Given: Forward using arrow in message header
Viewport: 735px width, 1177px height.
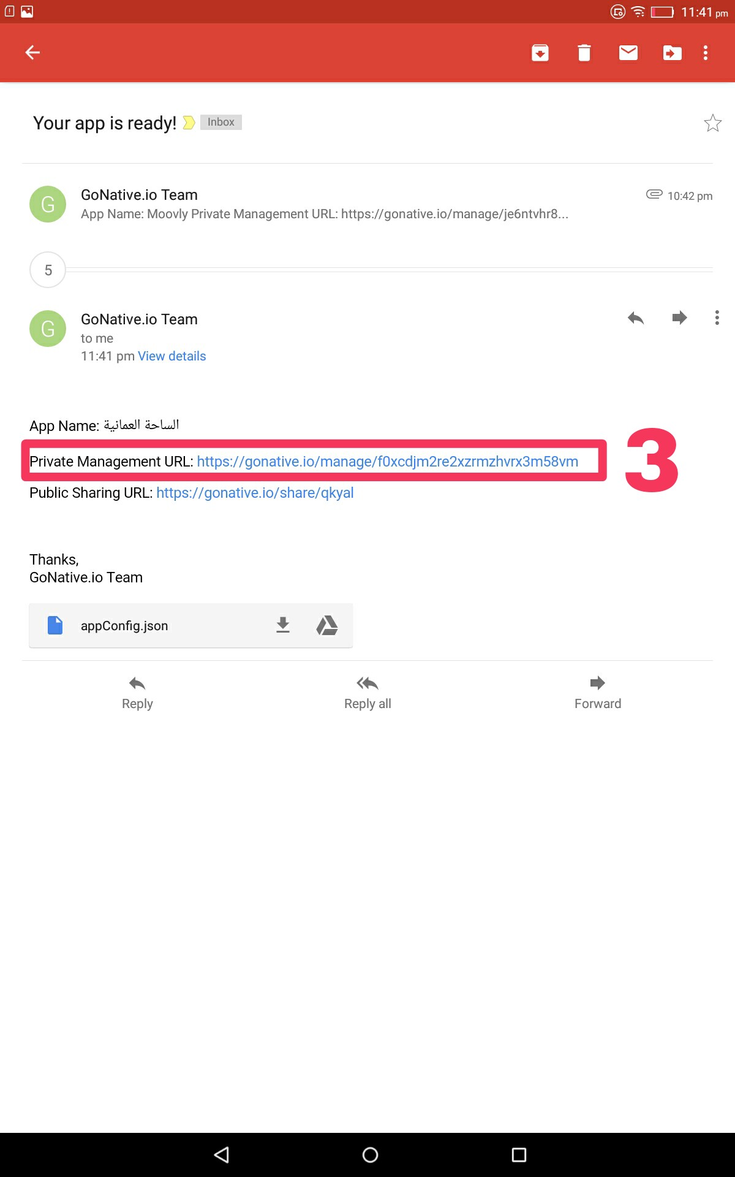Looking at the screenshot, I should [679, 318].
